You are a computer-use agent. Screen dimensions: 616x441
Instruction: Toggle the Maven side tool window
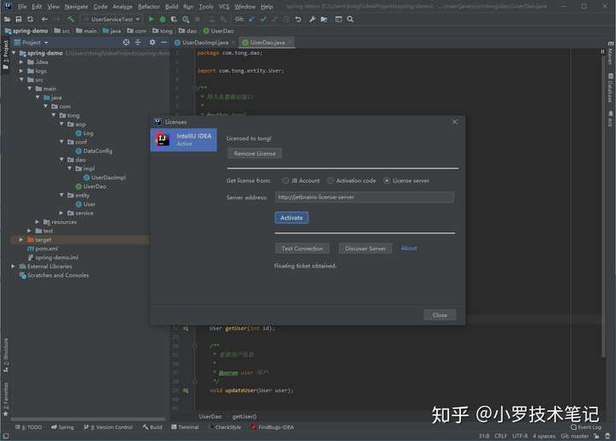click(610, 53)
